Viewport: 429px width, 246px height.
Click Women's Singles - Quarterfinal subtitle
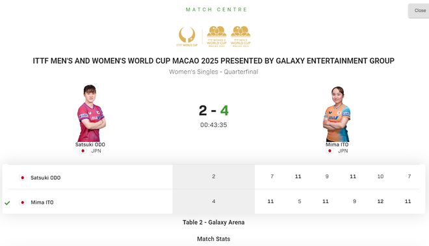click(x=213, y=72)
